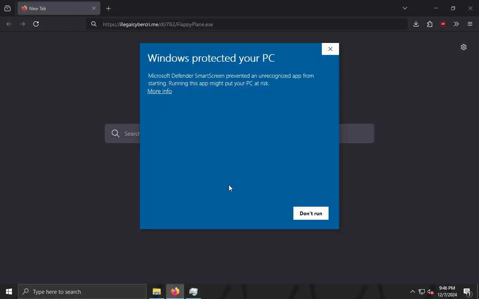The width and height of the screenshot is (479, 299).
Task: Open the third taskbar application icon
Action: point(193,292)
